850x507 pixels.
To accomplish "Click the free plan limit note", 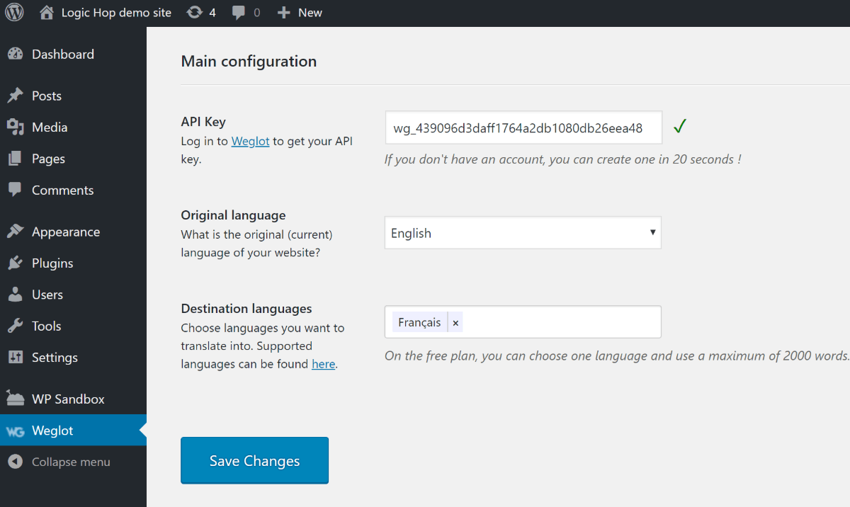I will tap(617, 355).
